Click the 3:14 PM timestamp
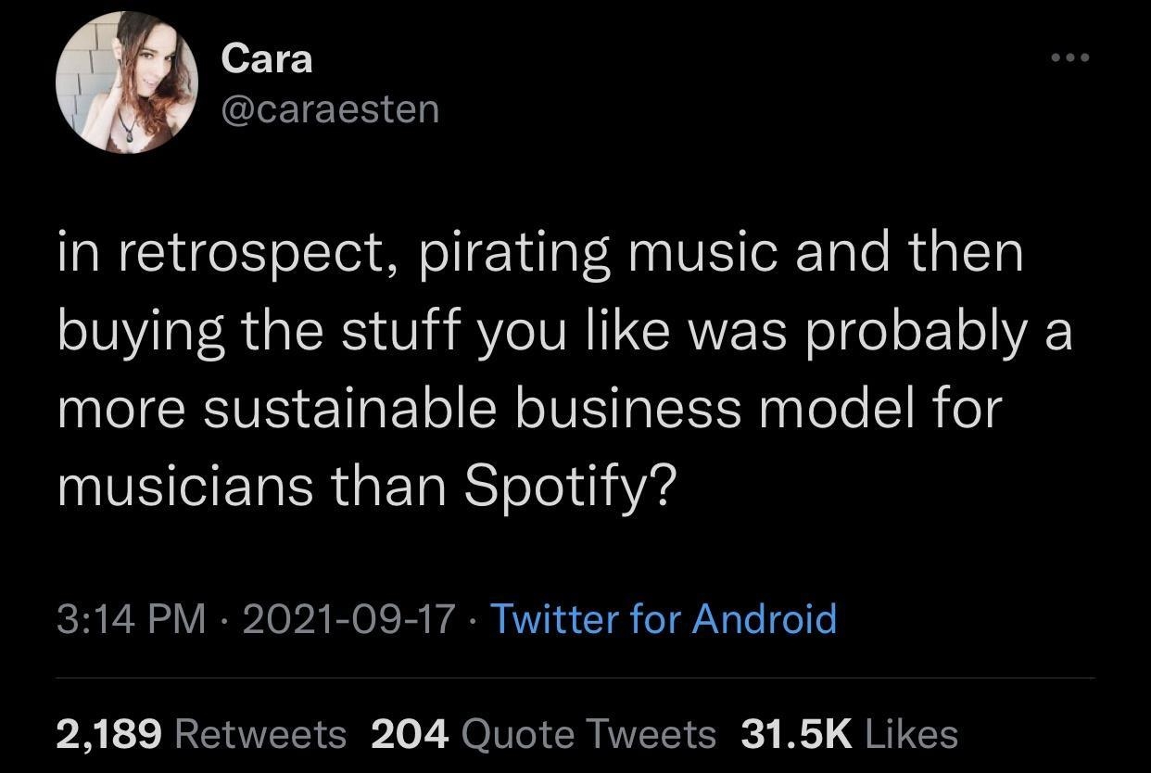Viewport: 1151px width, 773px height. (x=132, y=618)
